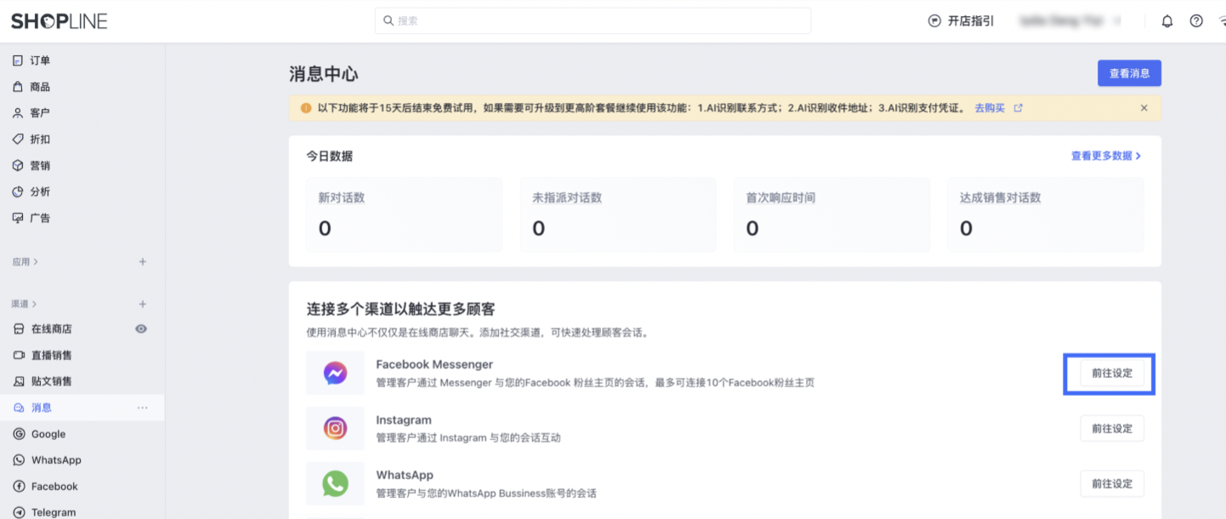Toggle the 在线商店 eye preview icon
The height and width of the screenshot is (519, 1226).
coord(141,329)
